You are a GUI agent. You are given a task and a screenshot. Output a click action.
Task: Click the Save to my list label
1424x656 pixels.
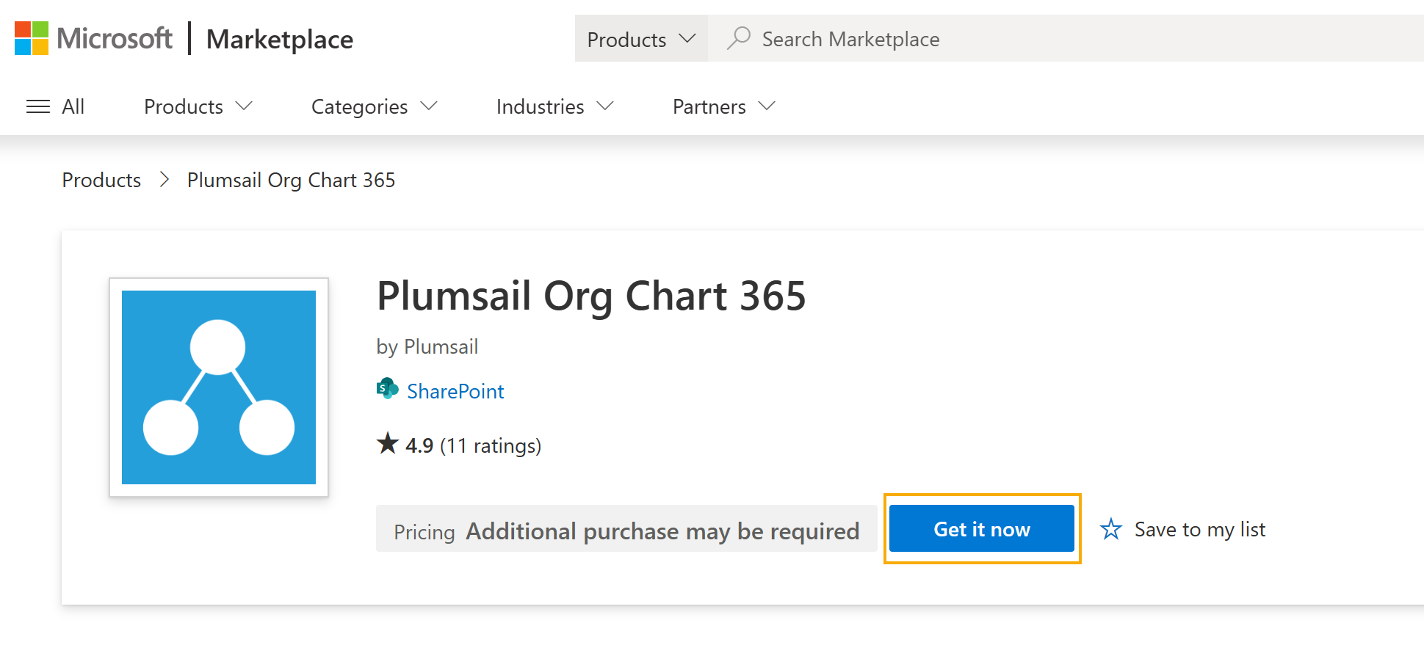(1200, 529)
